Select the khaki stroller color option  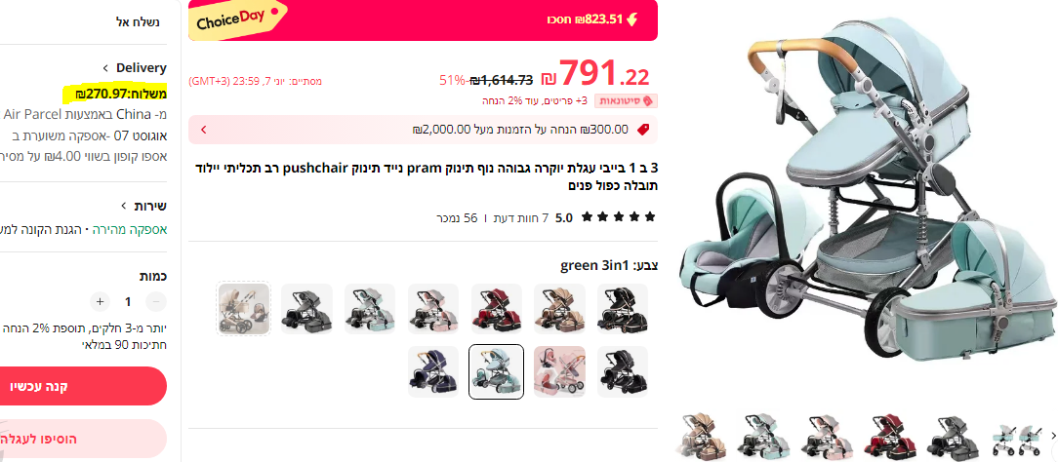pos(559,308)
